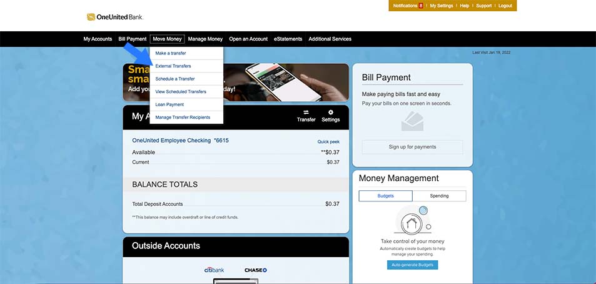The height and width of the screenshot is (284, 596).
Task: Click the BALANCE TOTALS heading
Action: 165,185
